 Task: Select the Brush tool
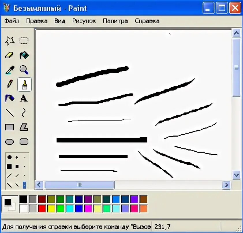point(25,85)
